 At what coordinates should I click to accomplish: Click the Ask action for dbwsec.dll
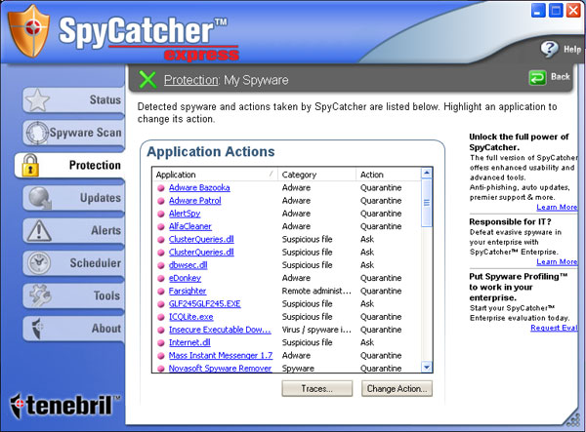[x=367, y=265]
